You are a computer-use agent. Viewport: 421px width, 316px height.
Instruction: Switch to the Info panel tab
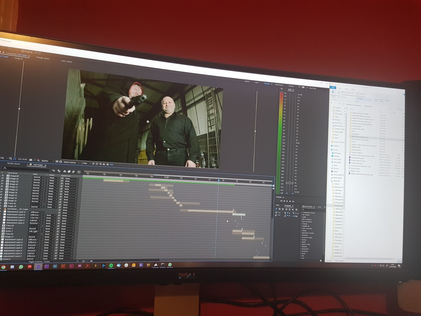[282, 88]
